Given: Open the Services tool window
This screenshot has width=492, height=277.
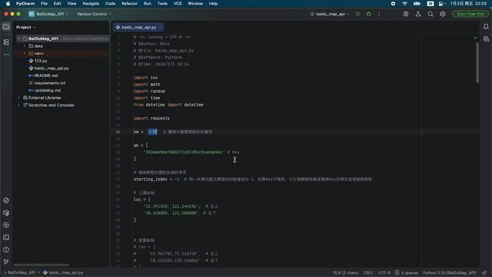Looking at the screenshot, I should click(6, 225).
